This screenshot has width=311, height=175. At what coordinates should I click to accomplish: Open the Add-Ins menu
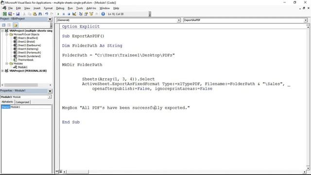[x=91, y=8]
